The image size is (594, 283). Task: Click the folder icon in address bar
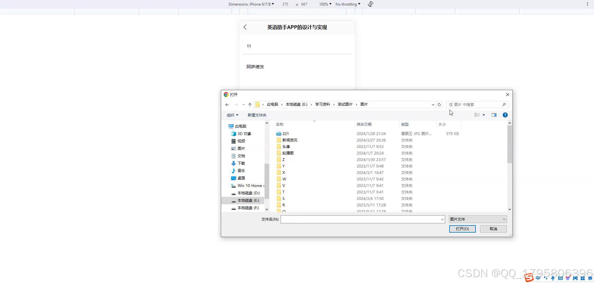point(257,104)
